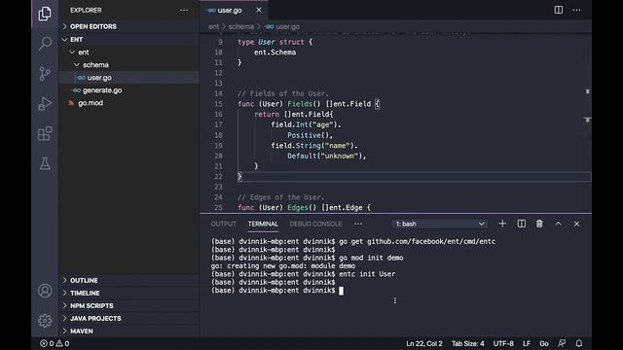623x350 pixels.
Task: Expand the Outline section
Action: click(129, 280)
